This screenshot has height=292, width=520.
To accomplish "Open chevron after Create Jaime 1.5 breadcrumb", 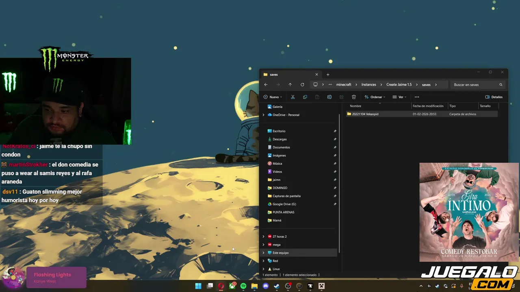I will click(417, 85).
